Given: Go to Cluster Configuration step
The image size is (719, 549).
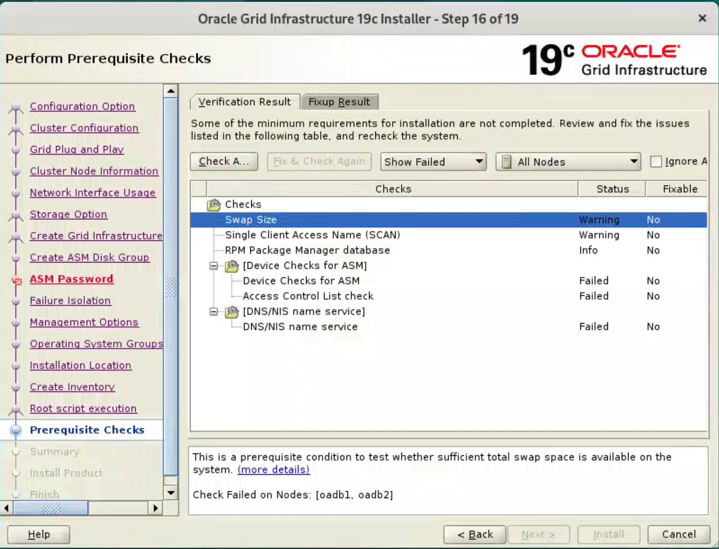Looking at the screenshot, I should click(x=84, y=128).
